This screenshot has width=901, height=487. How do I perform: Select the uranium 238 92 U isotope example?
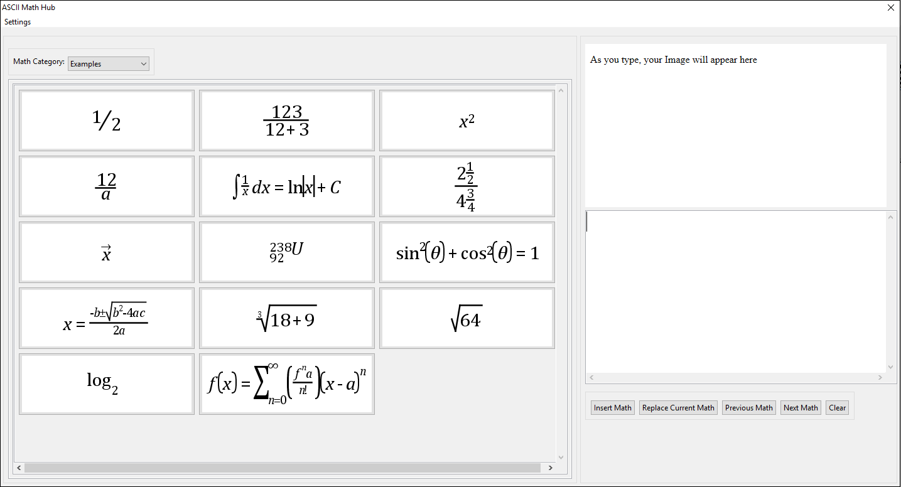287,252
